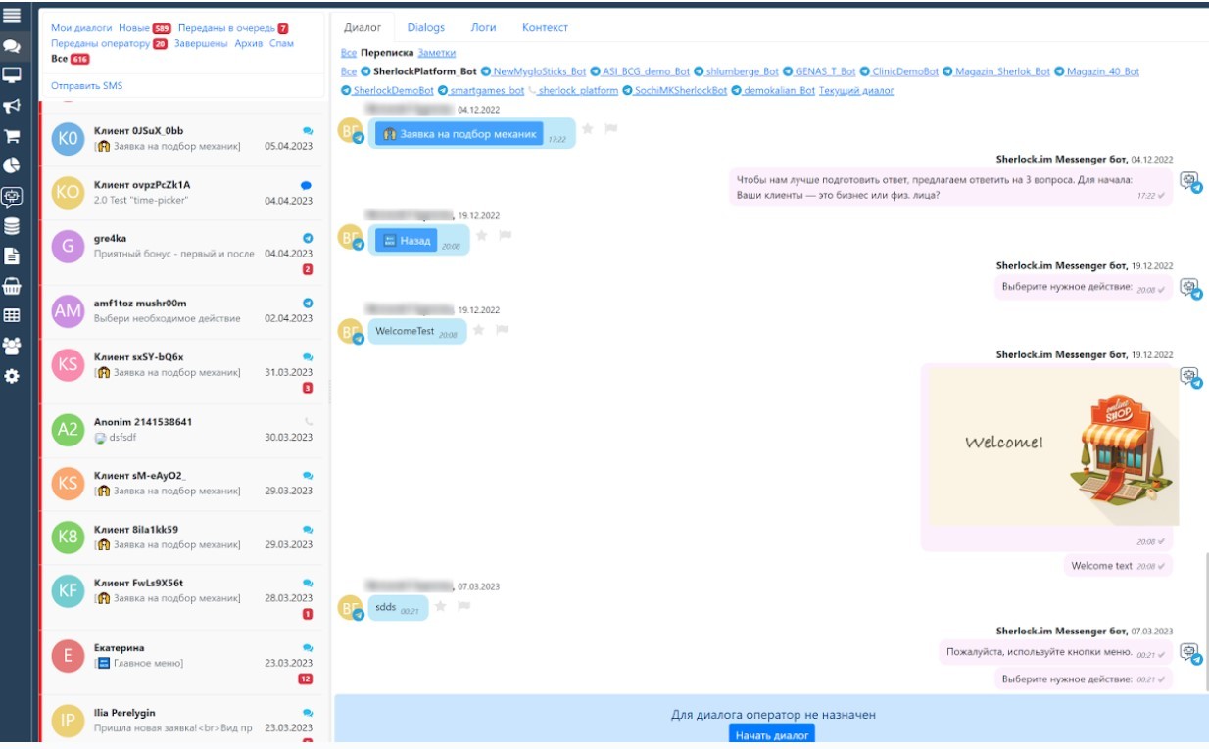Open the database stack icon in sidebar

pos(13,226)
